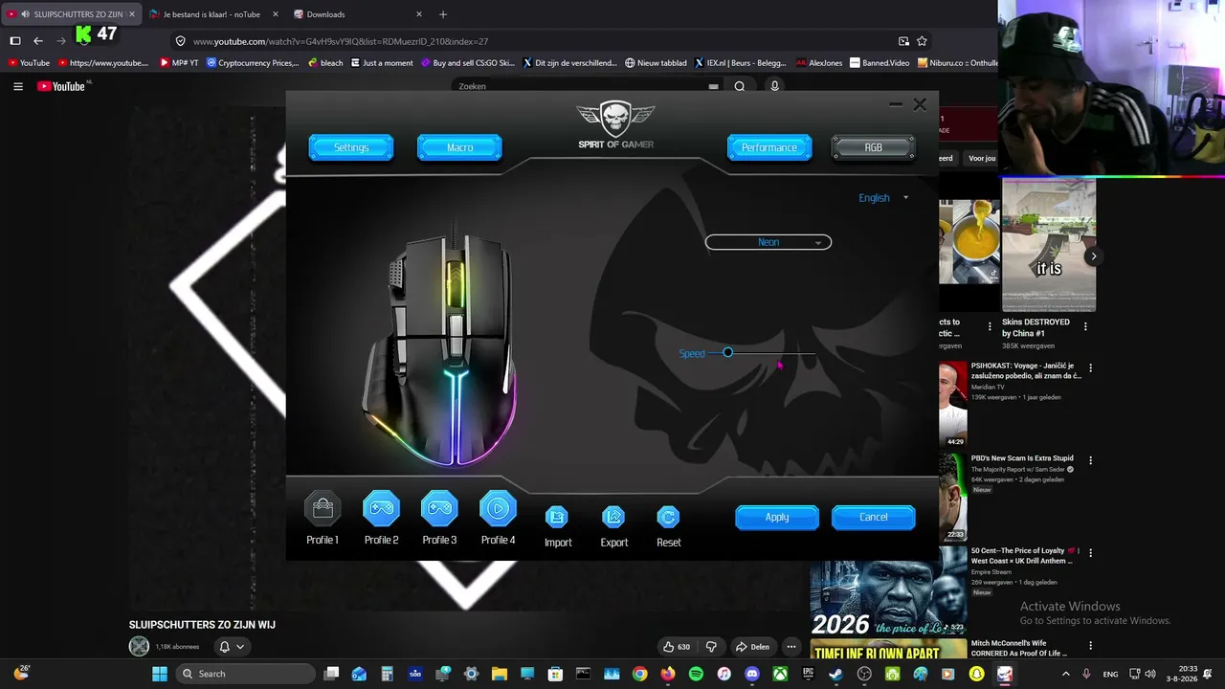1225x689 pixels.
Task: Import a mouse profile configuration
Action: click(x=557, y=517)
